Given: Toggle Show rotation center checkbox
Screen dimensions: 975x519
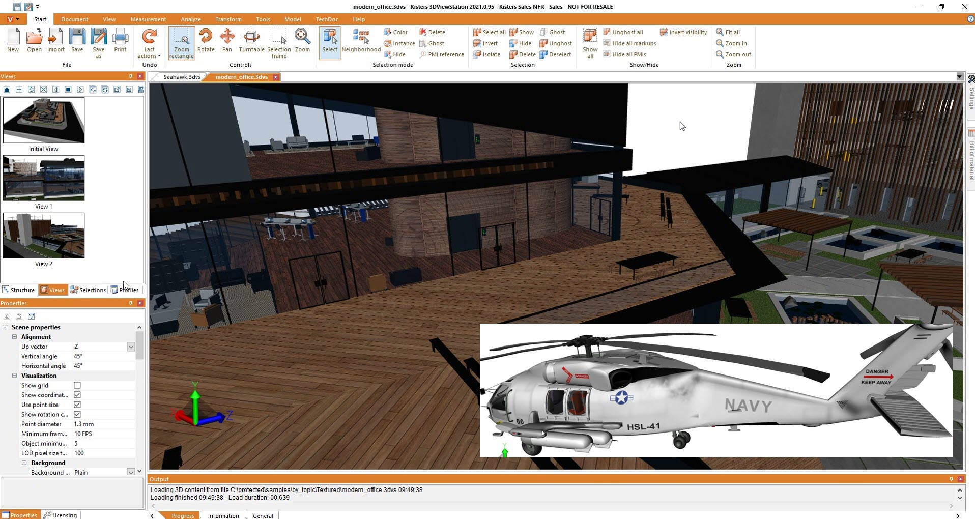Looking at the screenshot, I should pyautogui.click(x=77, y=414).
